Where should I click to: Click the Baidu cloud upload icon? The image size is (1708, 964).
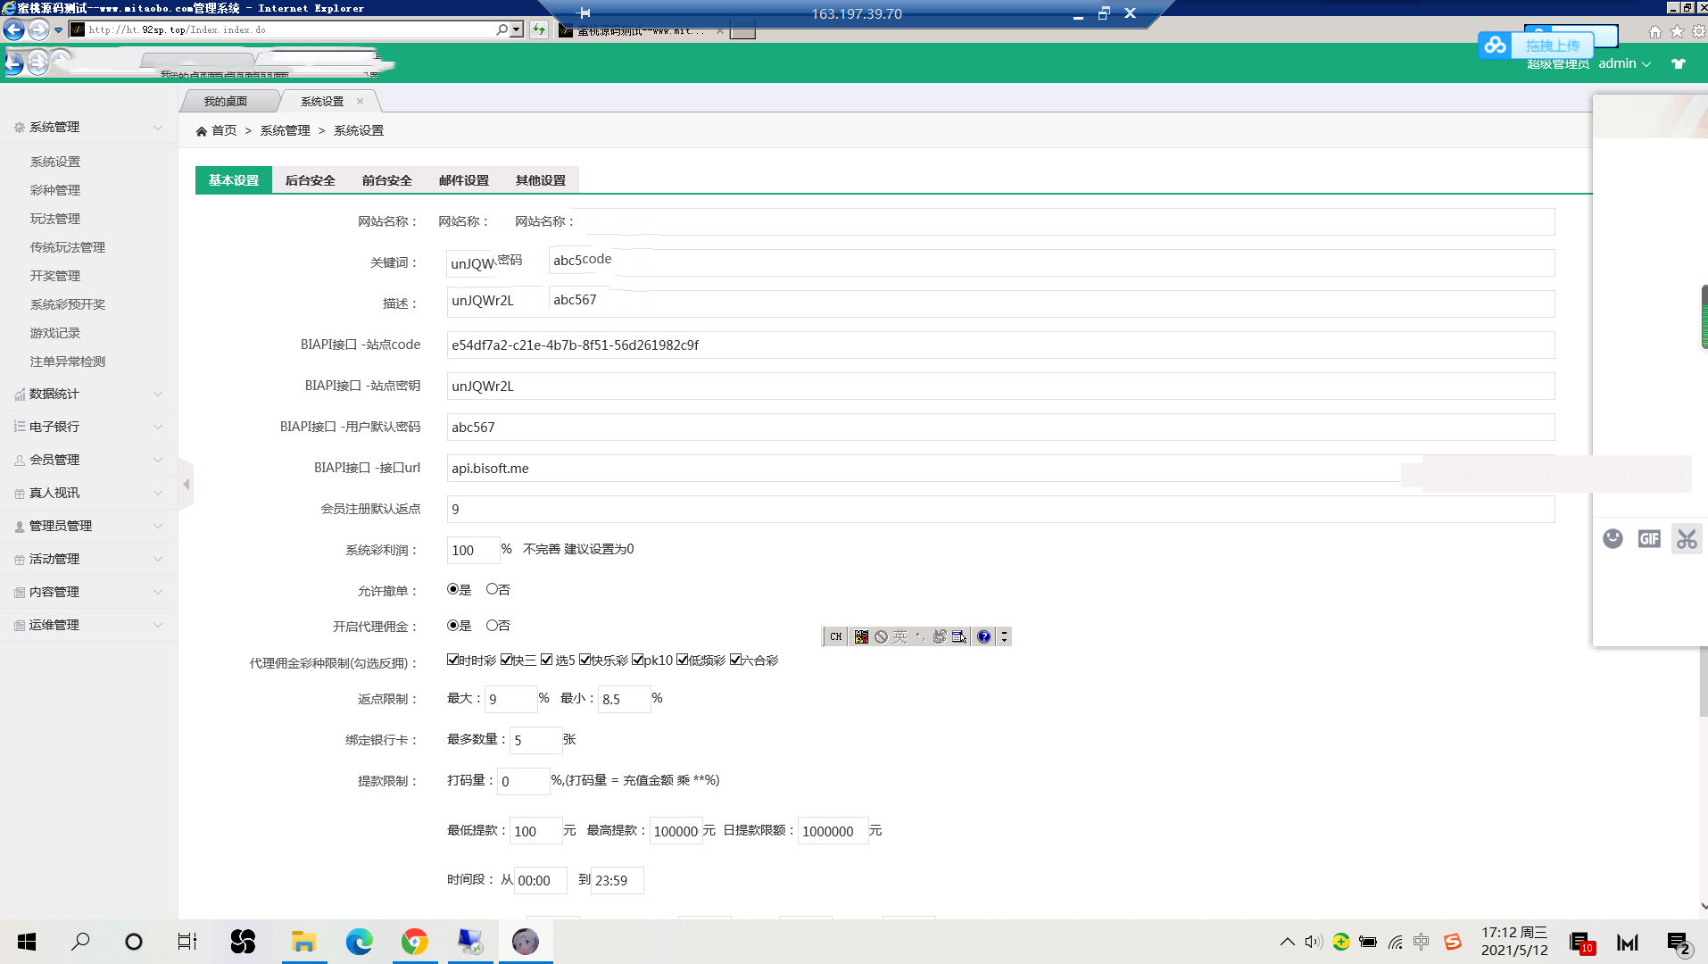[1495, 45]
